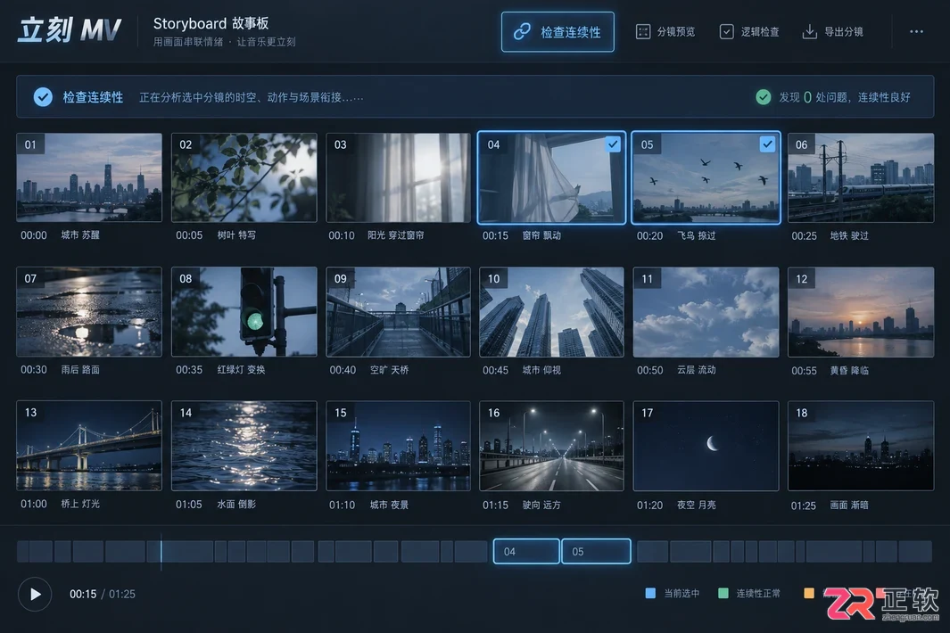Select shot 11 云层 流动 thumbnail

point(706,312)
